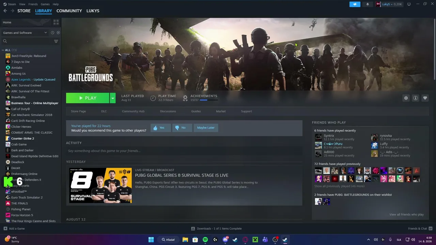Go to the COMMUNITY section
Viewport: 436px width, 245px height.
(x=69, y=11)
